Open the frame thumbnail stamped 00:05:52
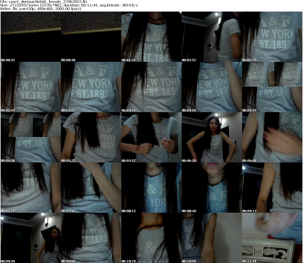Viewport: 303px width, 263px height. pos(151,137)
